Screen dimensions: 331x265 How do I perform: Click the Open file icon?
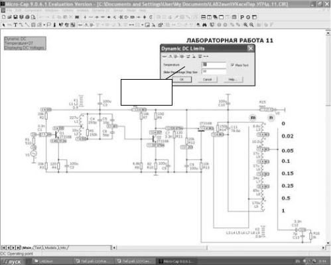pyautogui.click(x=9, y=17)
